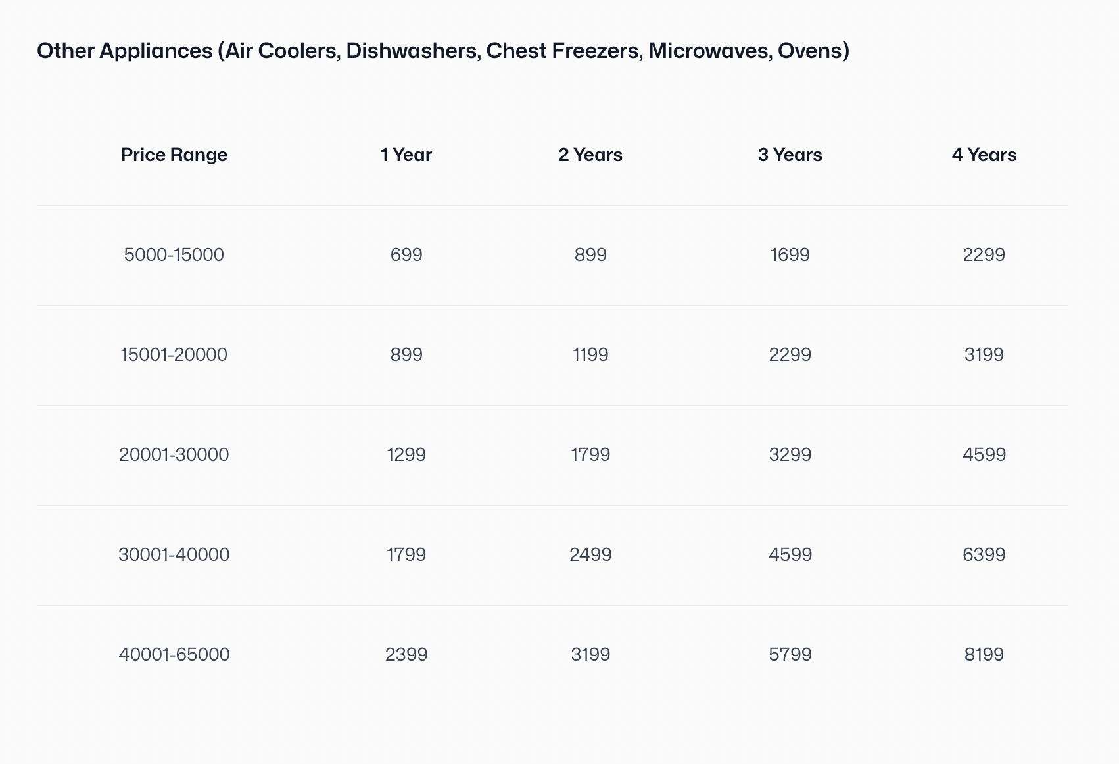1119x764 pixels.
Task: Select the 20001-30000 price range row
Action: click(174, 454)
